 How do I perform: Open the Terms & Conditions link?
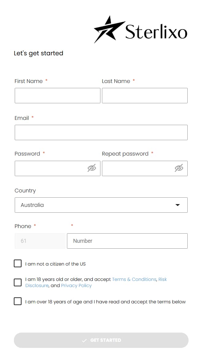point(134,279)
